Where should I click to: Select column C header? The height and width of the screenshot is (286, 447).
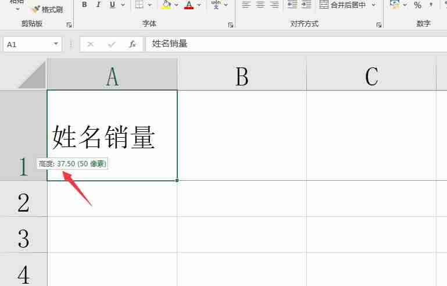point(371,75)
